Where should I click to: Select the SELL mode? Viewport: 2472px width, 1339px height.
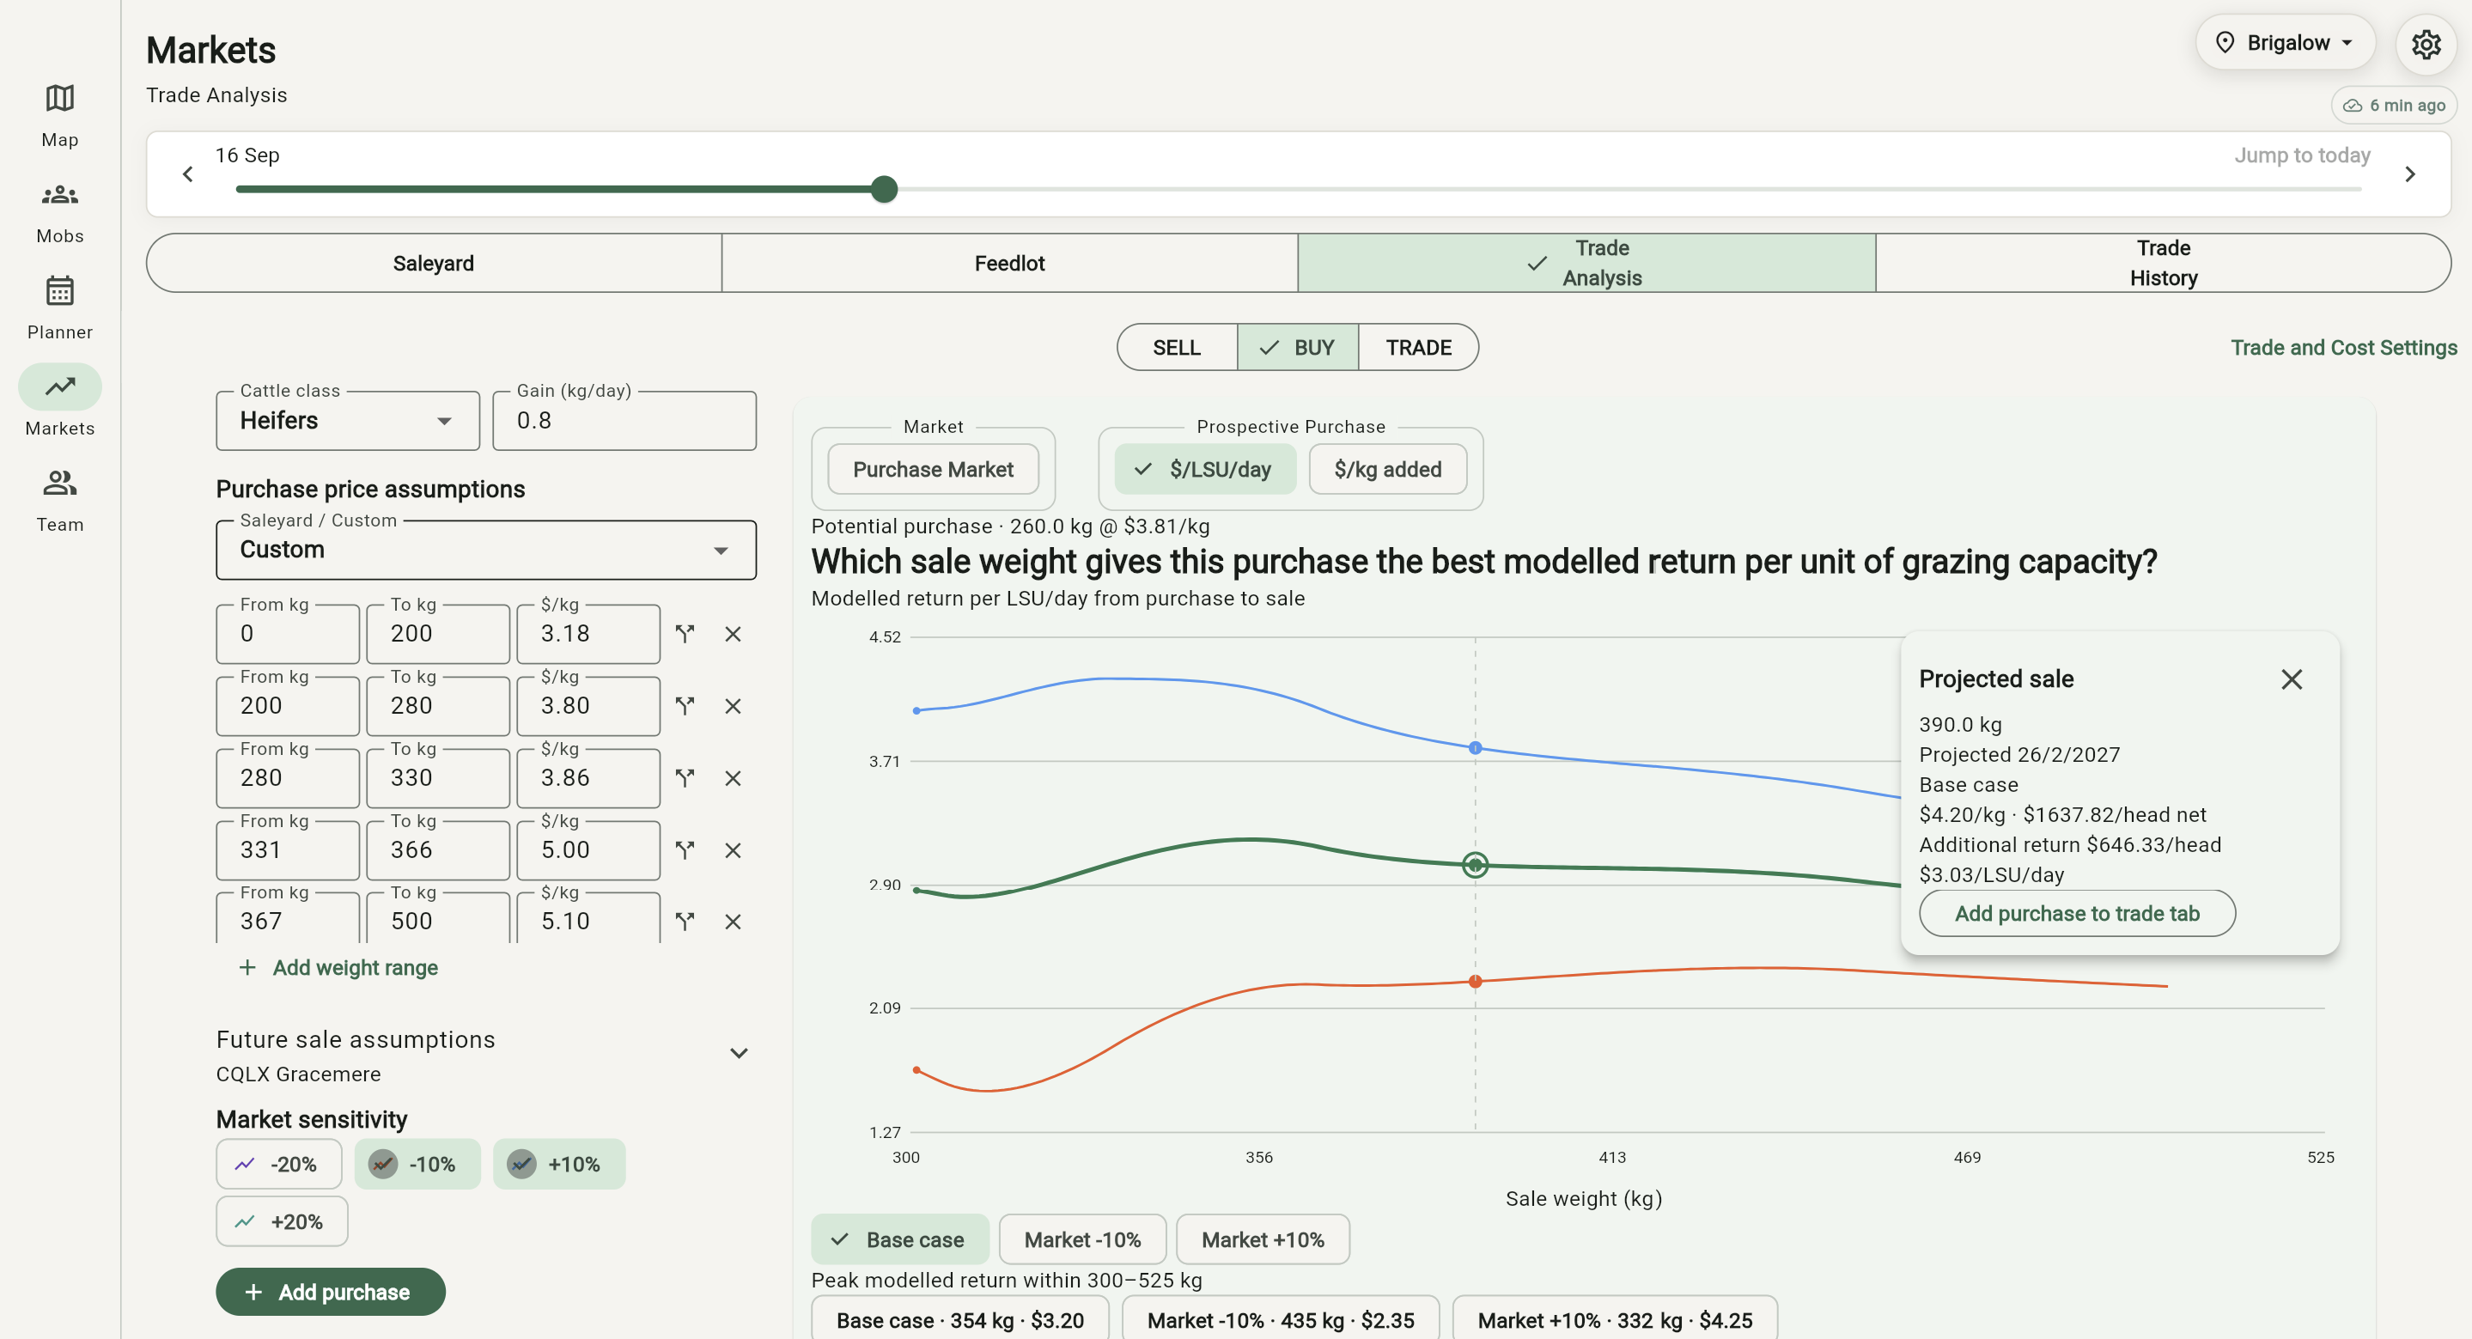coord(1177,348)
